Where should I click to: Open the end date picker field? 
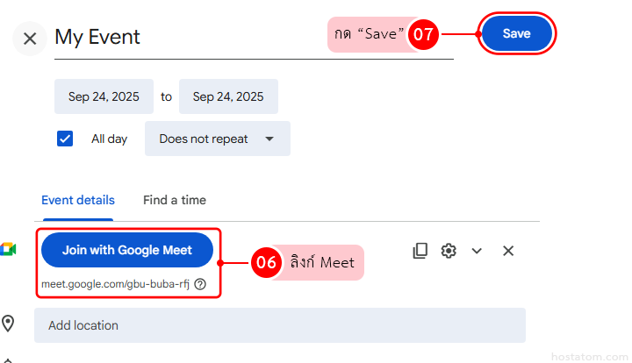(228, 96)
